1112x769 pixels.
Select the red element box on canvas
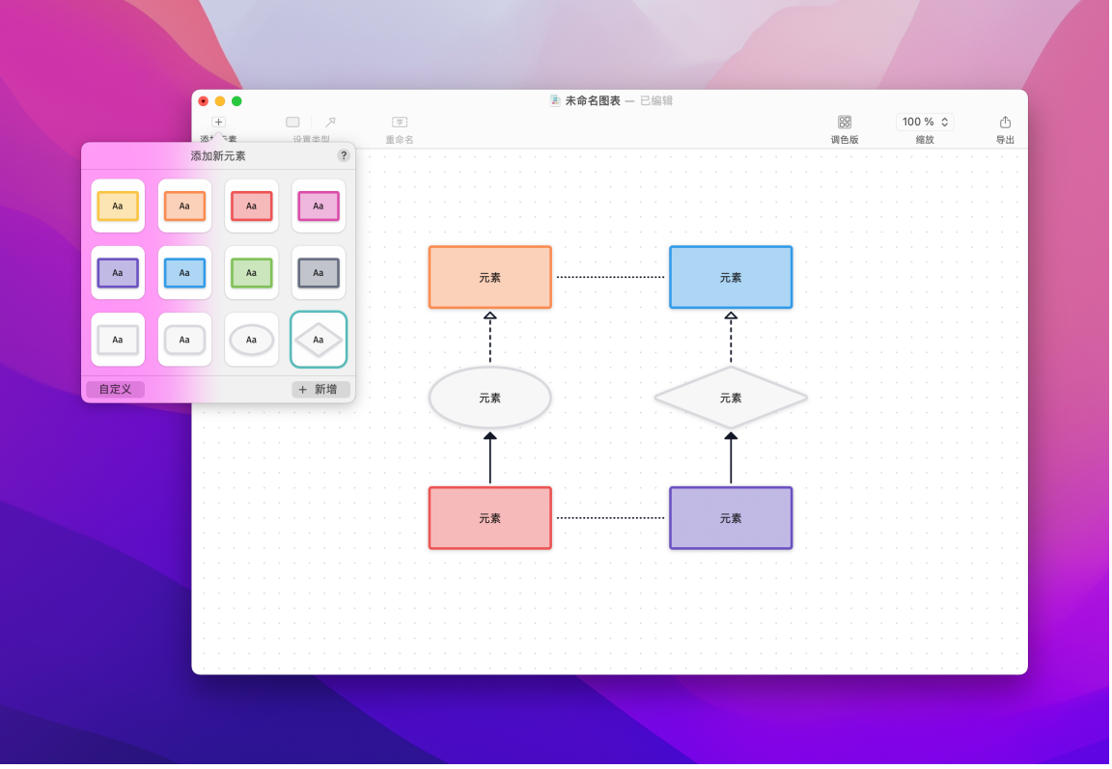pyautogui.click(x=490, y=518)
